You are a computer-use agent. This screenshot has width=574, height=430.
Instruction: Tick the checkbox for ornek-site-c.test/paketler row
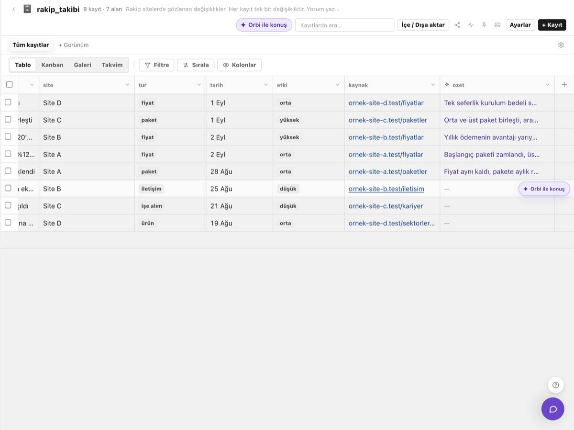8,120
